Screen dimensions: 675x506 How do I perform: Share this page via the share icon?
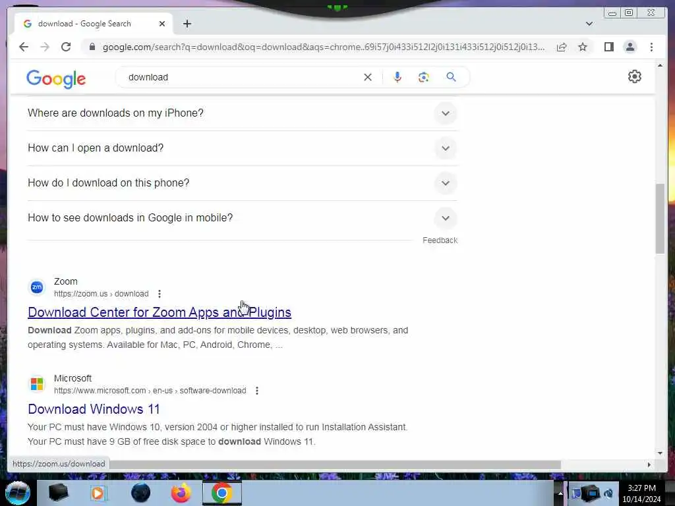click(x=562, y=47)
